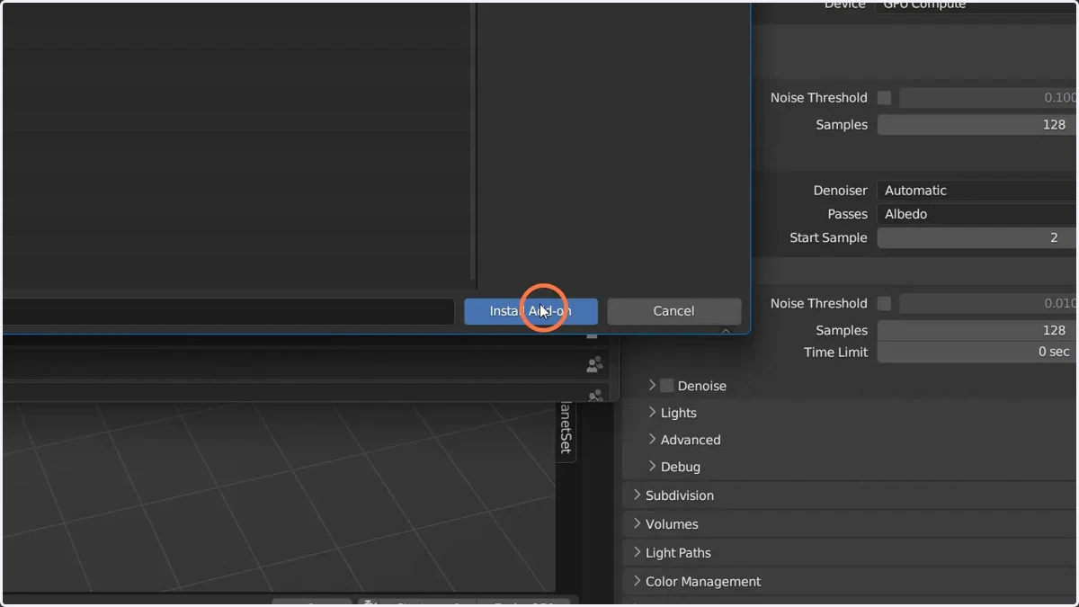1079x607 pixels.
Task: Open the Device dropdown showing GPU Compute
Action: [977, 5]
